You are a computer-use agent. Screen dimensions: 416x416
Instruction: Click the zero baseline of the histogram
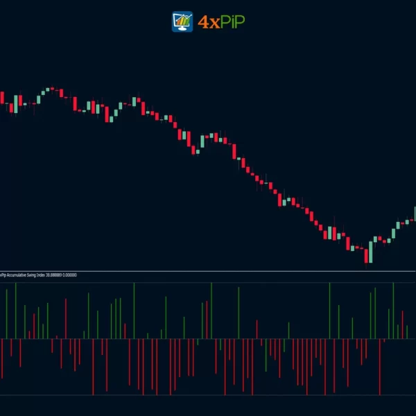(x=208, y=339)
